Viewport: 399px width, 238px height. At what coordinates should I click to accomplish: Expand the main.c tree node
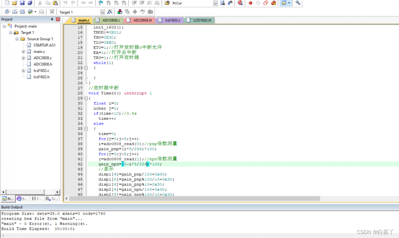tap(23, 52)
